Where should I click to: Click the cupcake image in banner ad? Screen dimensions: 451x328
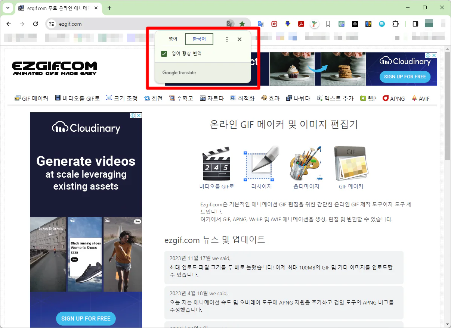(292, 69)
